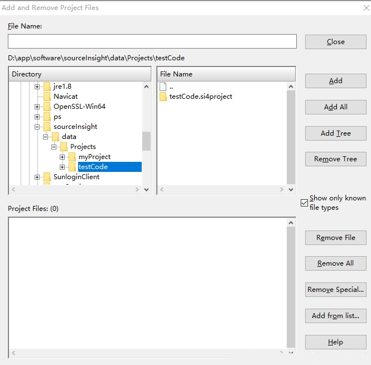The image size is (371, 365).
Task: Click the Directory column header
Action: 80,74
